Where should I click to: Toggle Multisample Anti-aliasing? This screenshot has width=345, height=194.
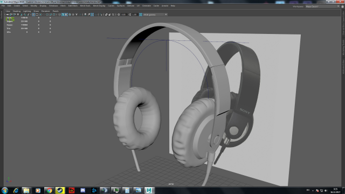(92, 15)
